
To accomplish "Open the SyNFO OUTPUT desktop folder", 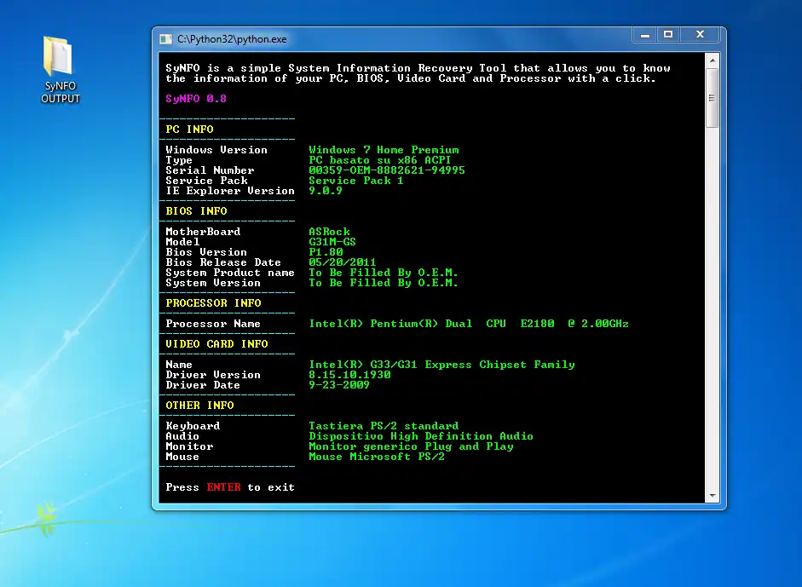I will click(60, 70).
